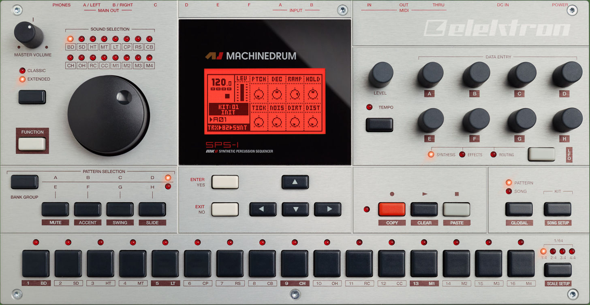Toggle trig key 4 MT
The width and height of the screenshot is (590, 305).
point(133,264)
